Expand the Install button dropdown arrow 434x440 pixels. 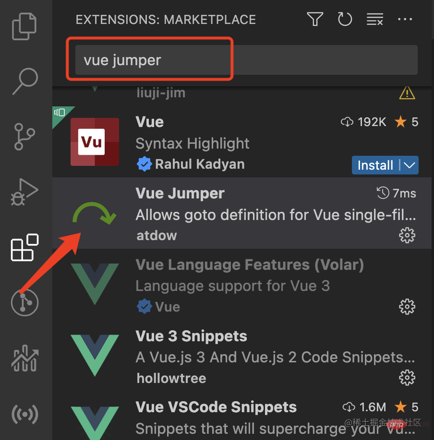pos(410,165)
